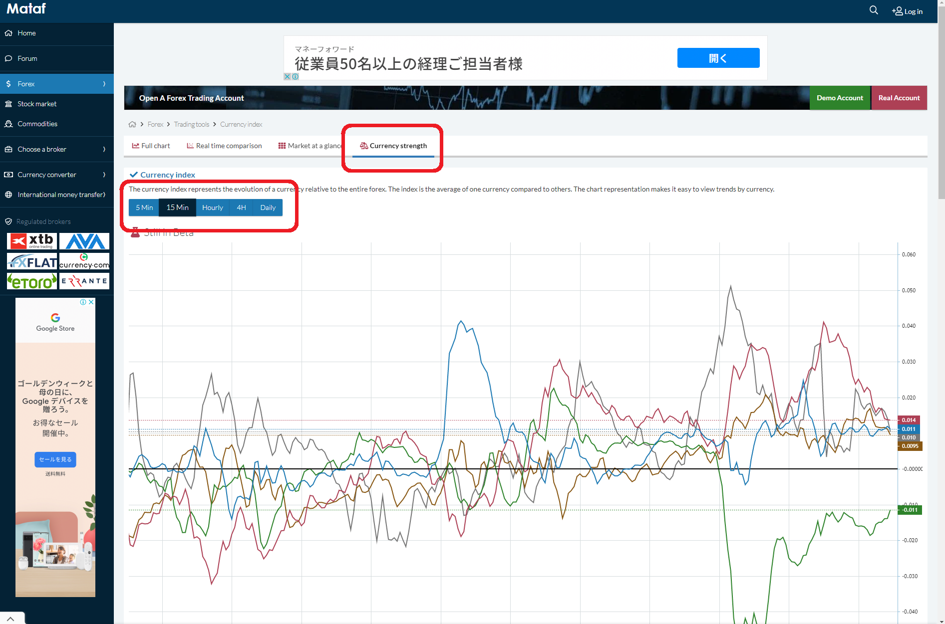Select the Hourly timeframe
Image resolution: width=945 pixels, height=624 pixels.
click(213, 208)
